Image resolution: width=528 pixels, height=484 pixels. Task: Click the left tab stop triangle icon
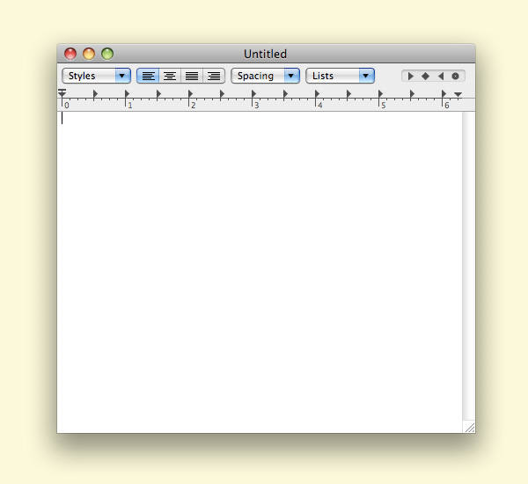tap(411, 76)
